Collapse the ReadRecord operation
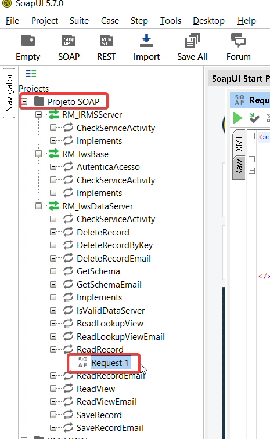This screenshot has width=270, height=439. (x=53, y=350)
